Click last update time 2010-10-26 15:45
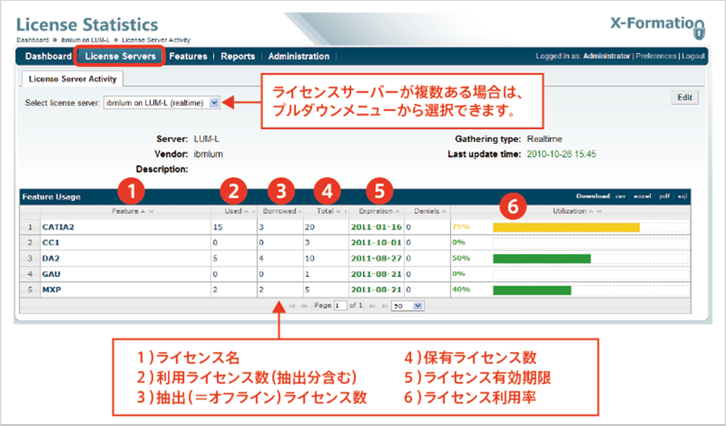The height and width of the screenshot is (426, 726). pos(561,155)
